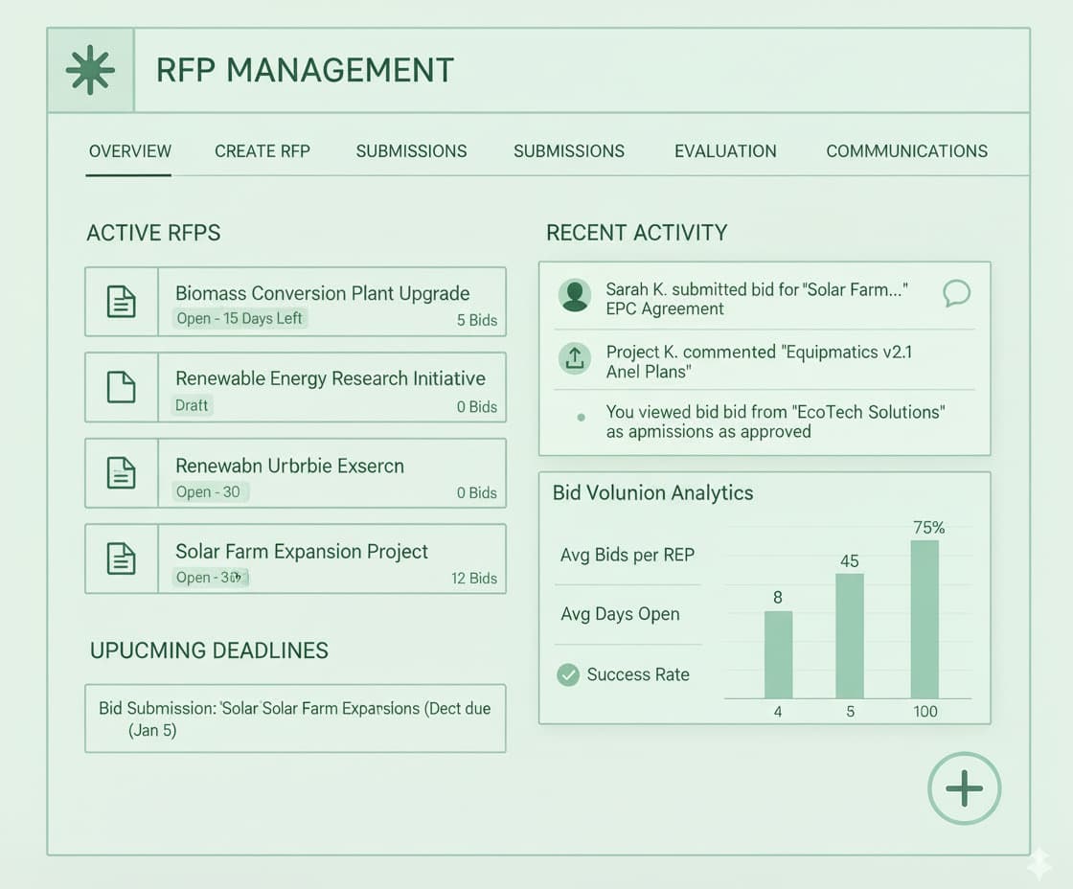This screenshot has height=889, width=1073.
Task: Click the status dot on EcoTech Solutions activity
Action: point(580,417)
